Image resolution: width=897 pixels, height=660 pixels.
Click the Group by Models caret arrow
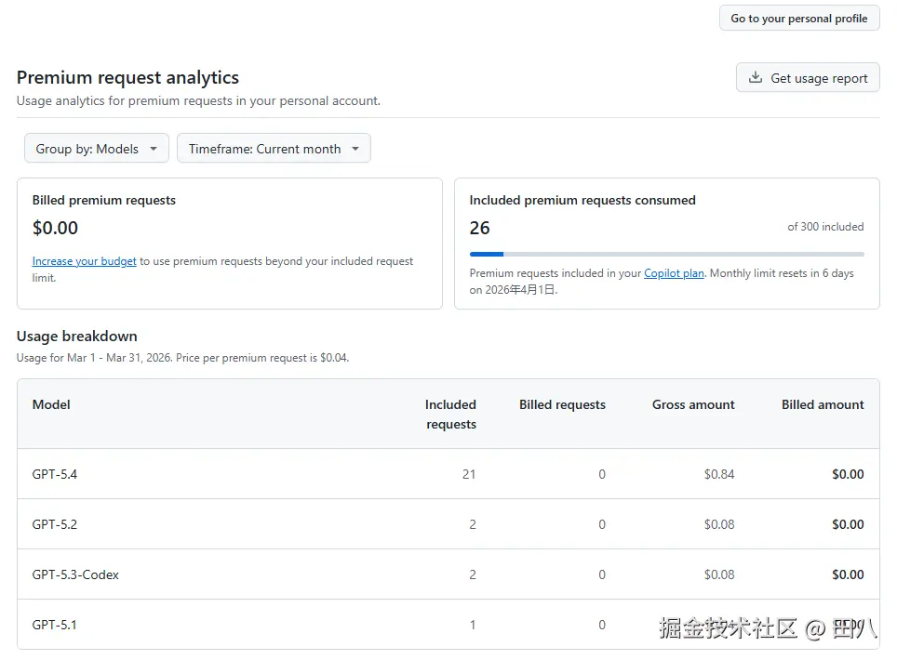coord(154,149)
